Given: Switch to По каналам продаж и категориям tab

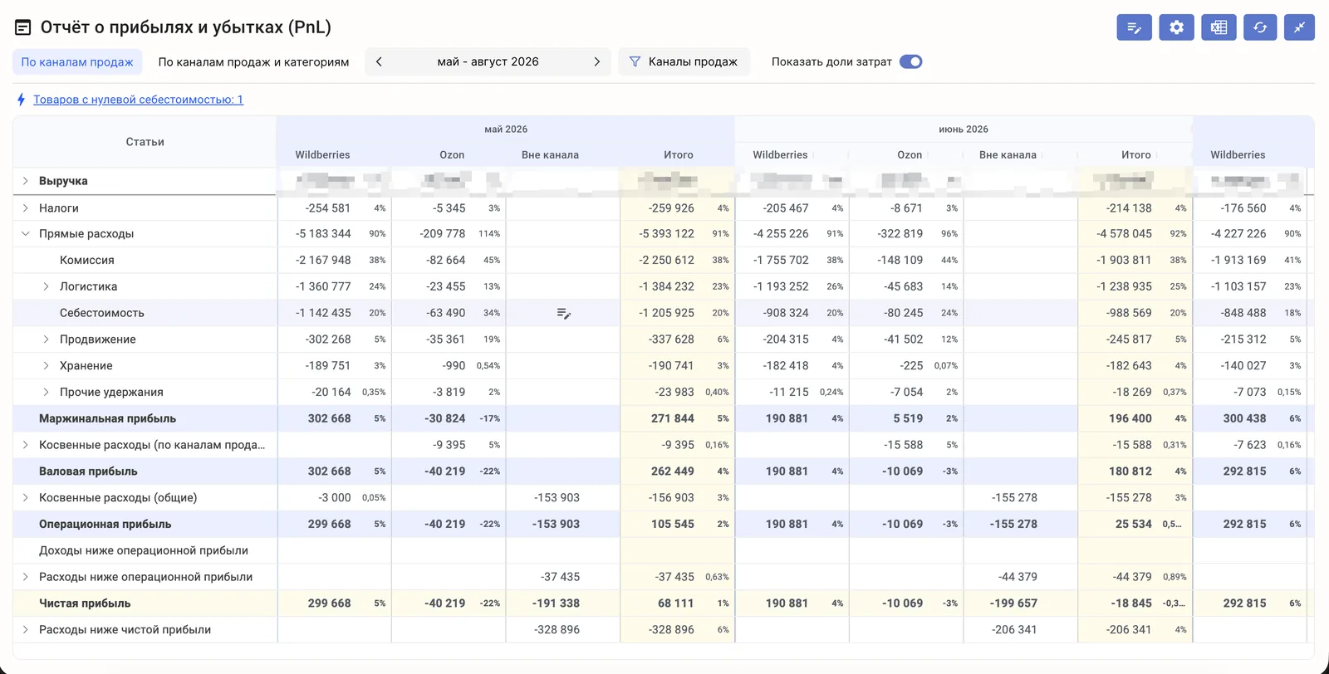Looking at the screenshot, I should pyautogui.click(x=253, y=61).
